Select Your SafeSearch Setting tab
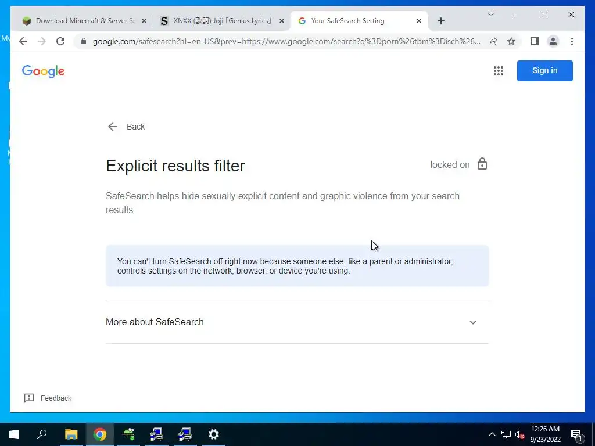Screen dimensions: 595x446 tap(359, 21)
